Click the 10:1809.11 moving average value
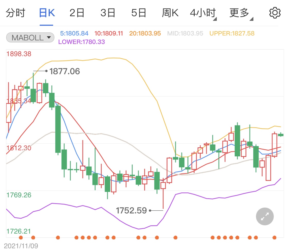This screenshot has width=290, height=250. 109,33
